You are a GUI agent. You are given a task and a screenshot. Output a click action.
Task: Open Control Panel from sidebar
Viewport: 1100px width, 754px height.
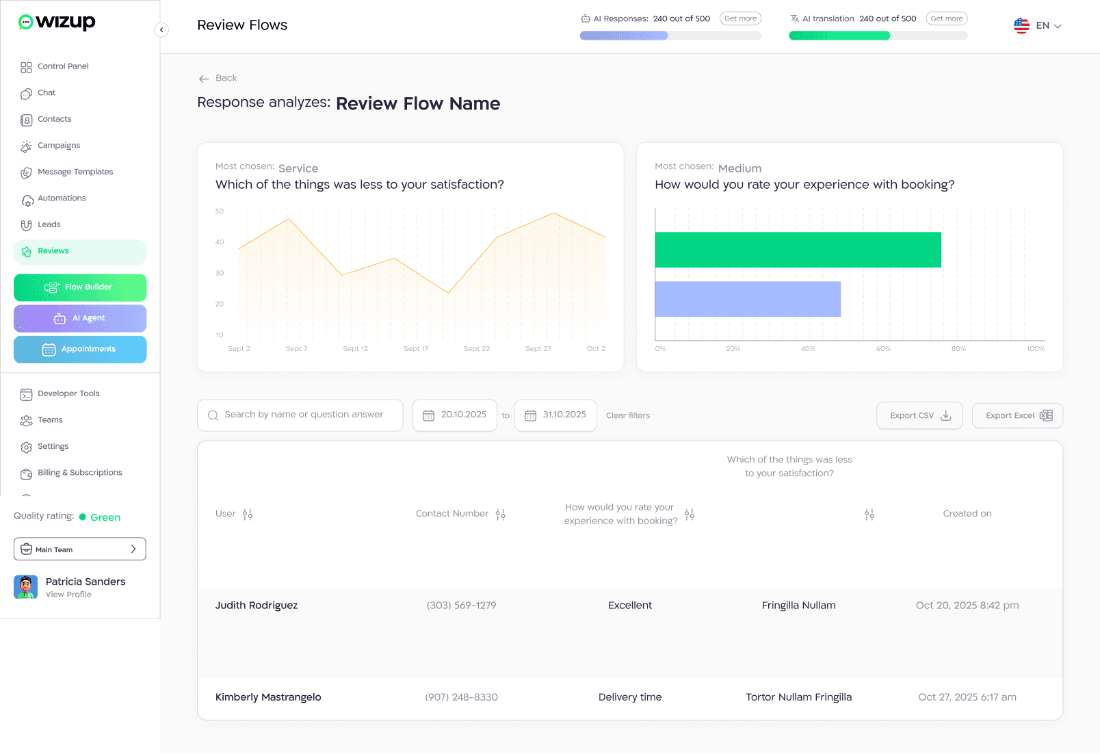pos(63,66)
